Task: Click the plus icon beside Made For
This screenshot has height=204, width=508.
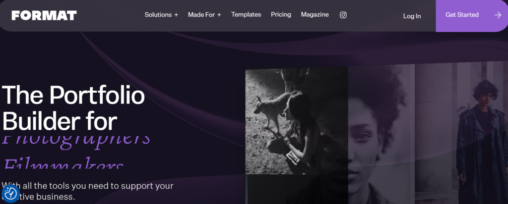Action: tap(219, 15)
